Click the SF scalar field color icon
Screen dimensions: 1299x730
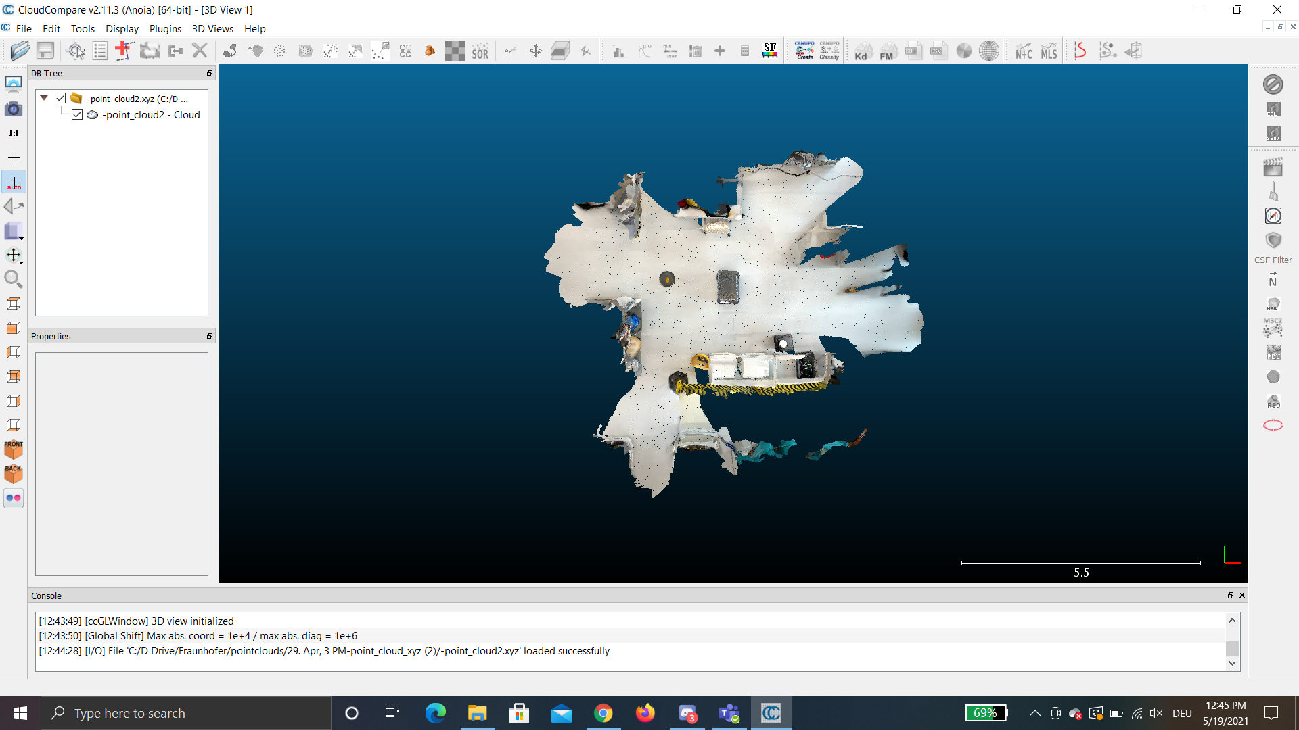coord(769,51)
